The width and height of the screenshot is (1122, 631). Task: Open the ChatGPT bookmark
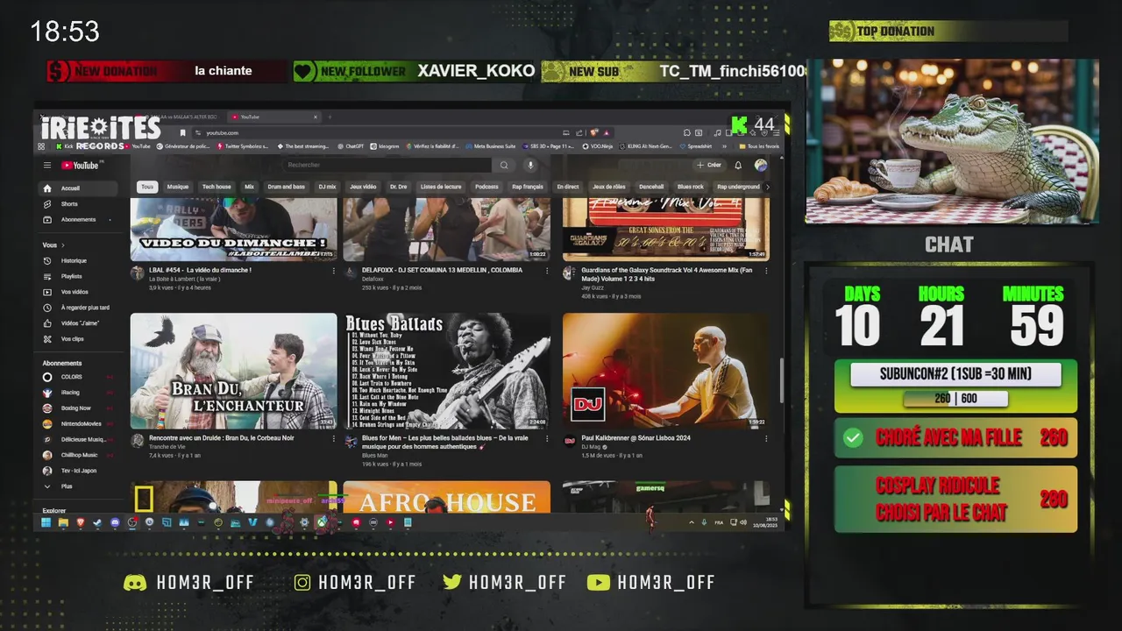click(x=350, y=146)
